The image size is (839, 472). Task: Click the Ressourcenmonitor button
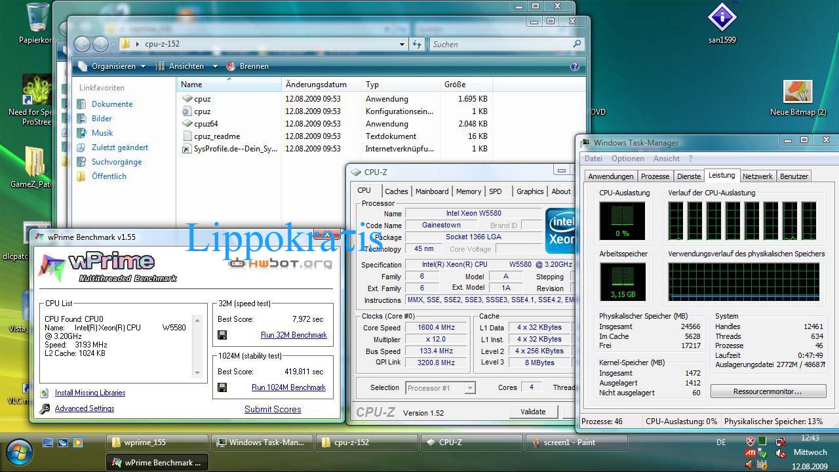[x=768, y=391]
